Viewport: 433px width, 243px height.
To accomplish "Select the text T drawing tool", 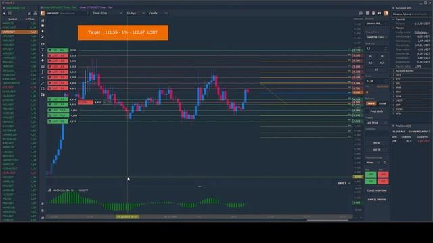I will (x=43, y=49).
